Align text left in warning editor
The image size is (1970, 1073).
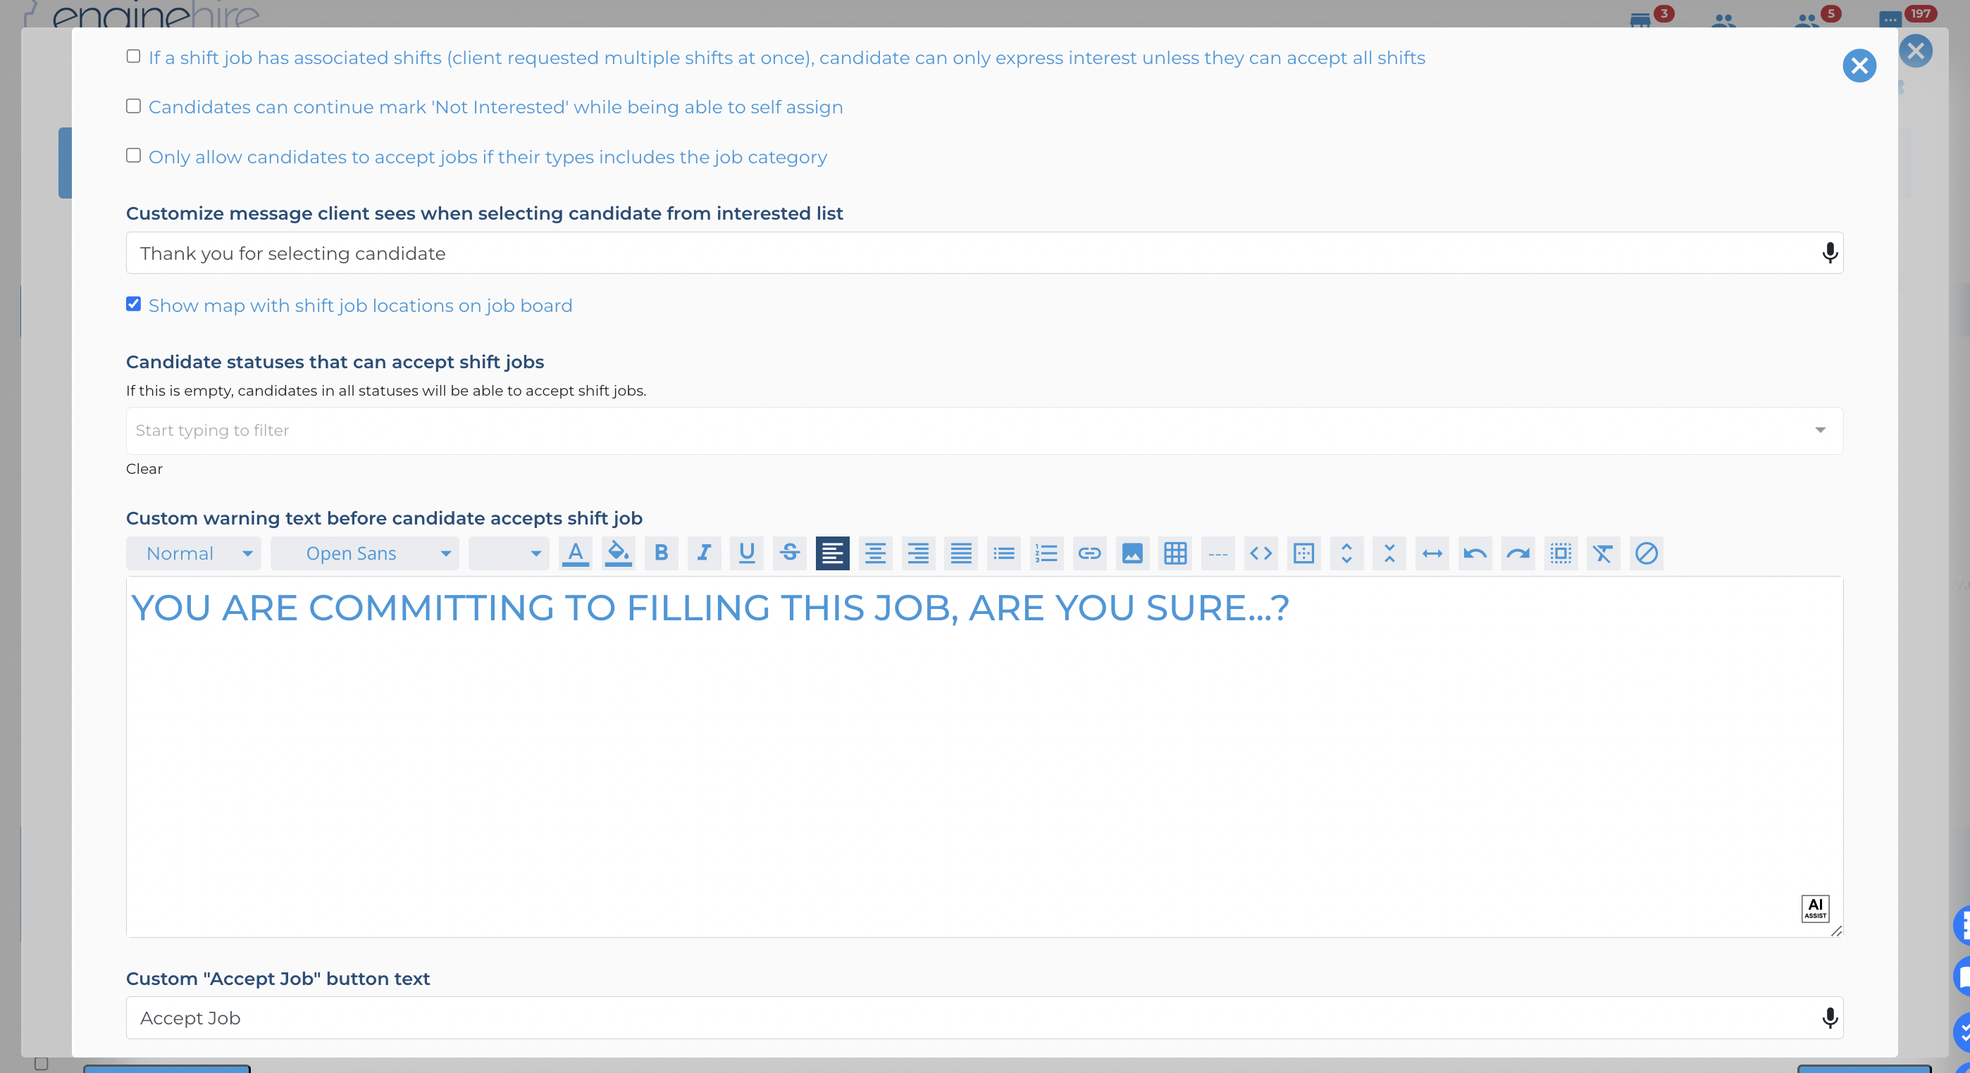pos(832,553)
